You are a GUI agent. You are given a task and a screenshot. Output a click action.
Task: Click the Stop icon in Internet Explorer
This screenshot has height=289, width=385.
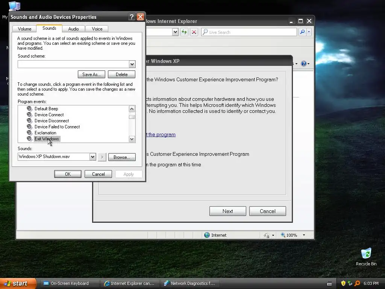[x=194, y=32]
